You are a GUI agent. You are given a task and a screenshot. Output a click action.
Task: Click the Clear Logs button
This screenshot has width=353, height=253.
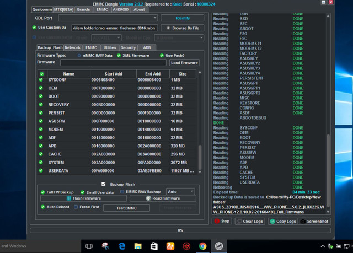coord(250,221)
